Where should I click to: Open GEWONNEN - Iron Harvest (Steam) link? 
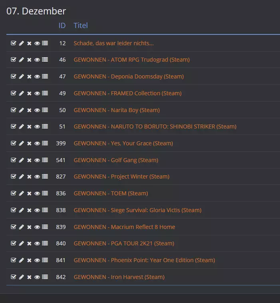tap(119, 277)
